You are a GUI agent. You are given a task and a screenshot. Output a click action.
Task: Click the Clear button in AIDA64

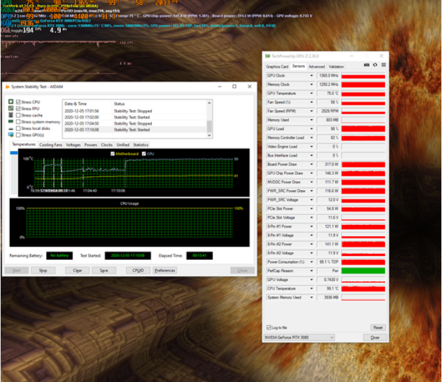77,271
